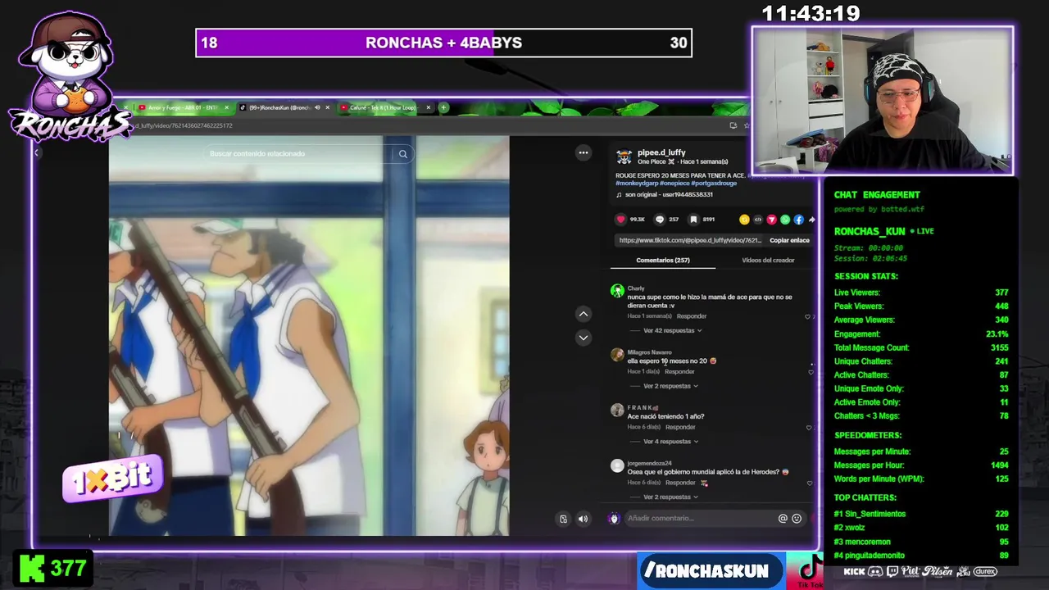Screen dimensions: 1049x590
Task: Open more share options arrow
Action: point(811,220)
